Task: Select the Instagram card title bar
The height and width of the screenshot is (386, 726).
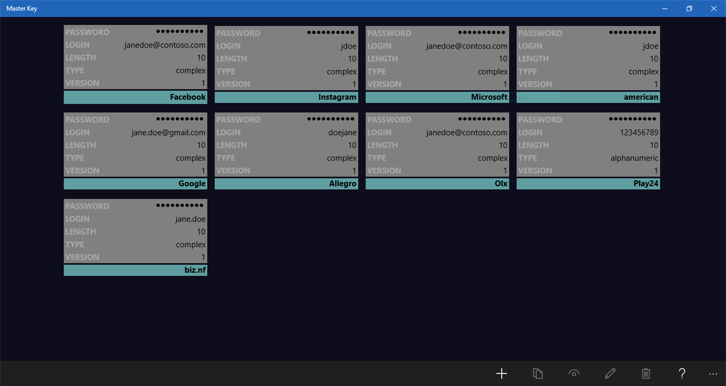Action: coord(286,97)
